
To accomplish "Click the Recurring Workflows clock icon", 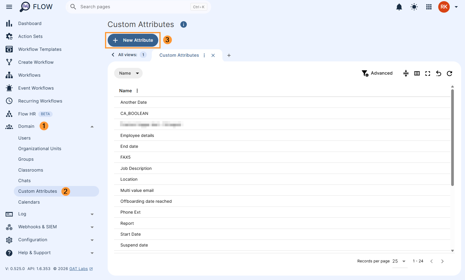I will 9,101.
